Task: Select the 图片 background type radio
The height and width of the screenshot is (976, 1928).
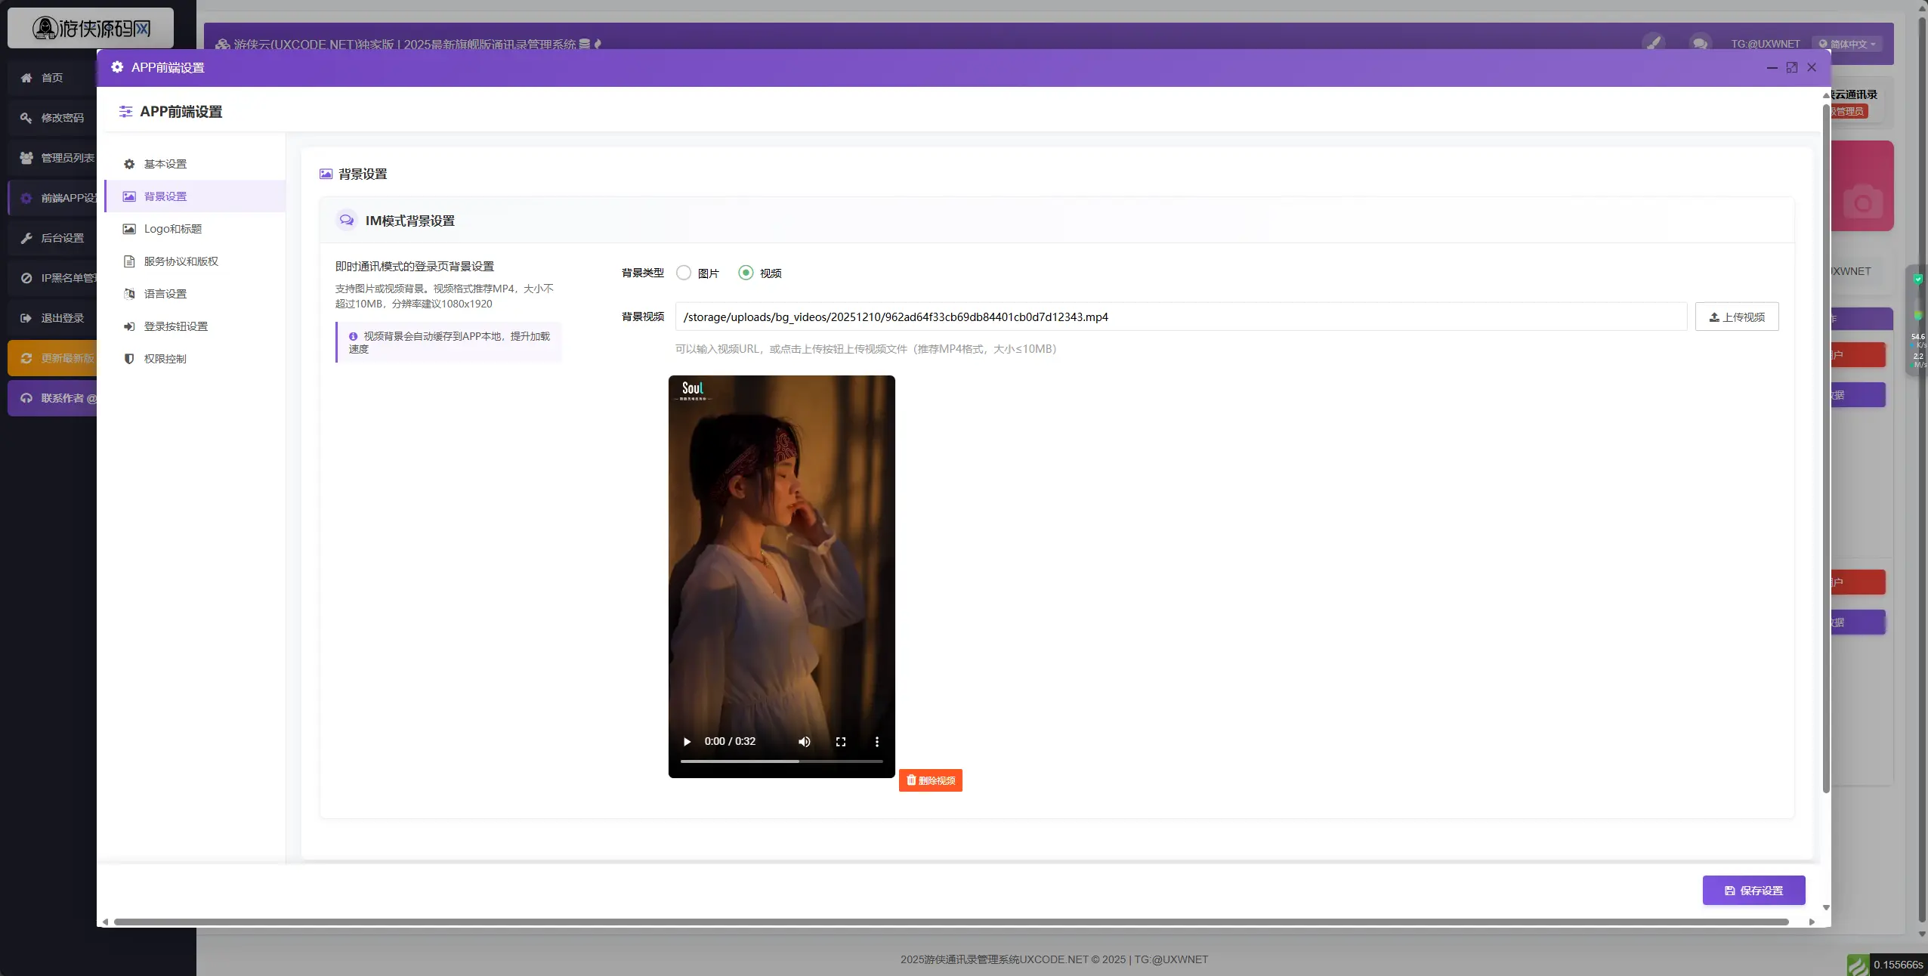Action: 684,273
